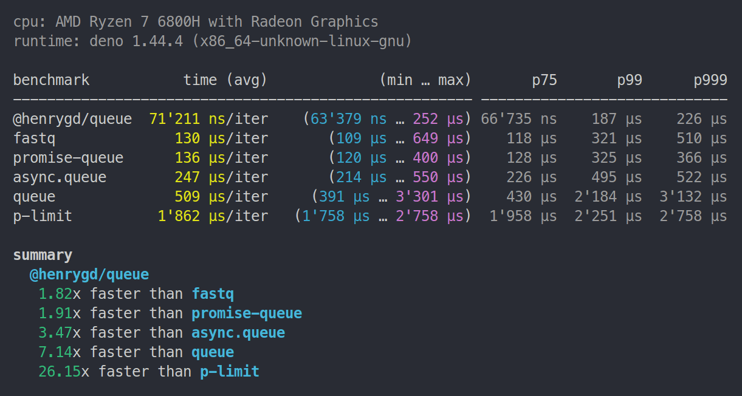Click the p75 column header
742x396 pixels.
(x=544, y=80)
